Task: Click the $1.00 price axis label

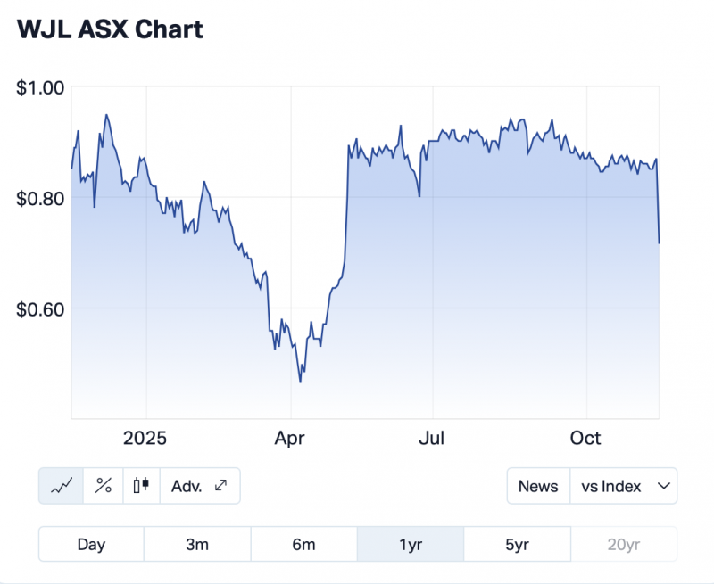Action: click(40, 87)
